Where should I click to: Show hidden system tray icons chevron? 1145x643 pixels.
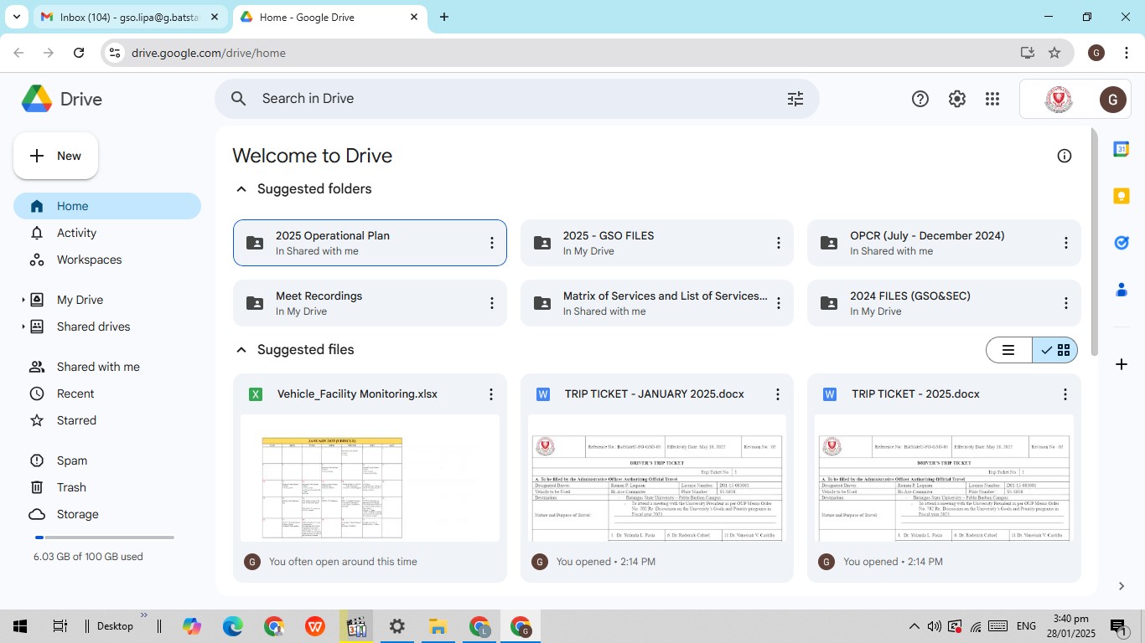[914, 626]
